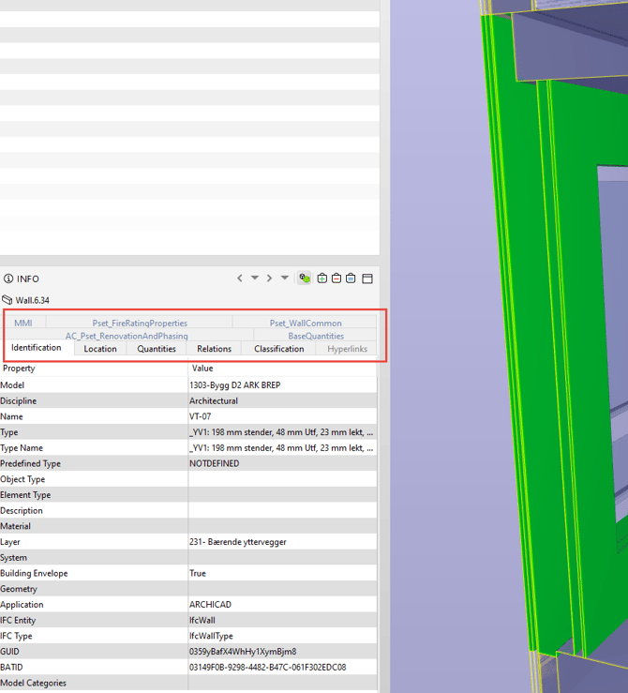The height and width of the screenshot is (693, 628).
Task: Click the _YV1 value in the Type row
Action: (x=281, y=432)
